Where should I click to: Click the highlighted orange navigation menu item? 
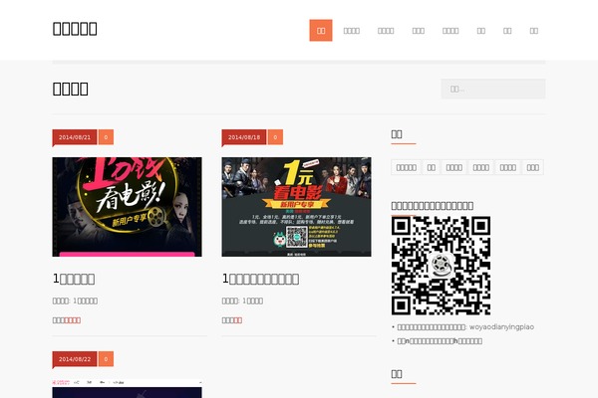[321, 31]
